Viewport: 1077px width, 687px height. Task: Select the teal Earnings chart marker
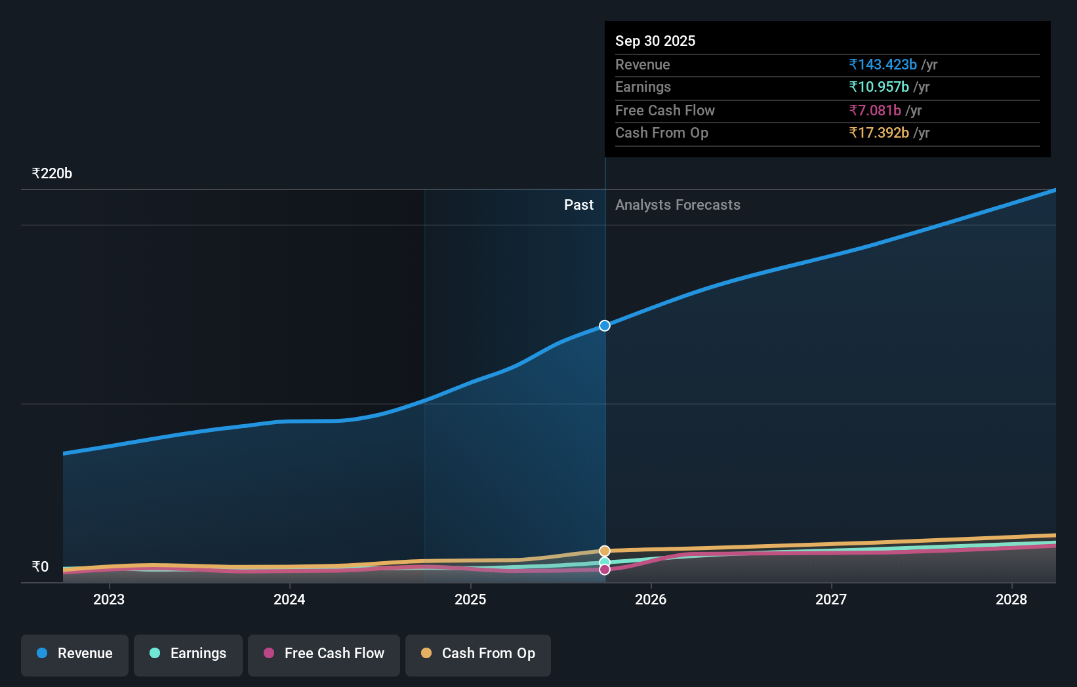(604, 561)
